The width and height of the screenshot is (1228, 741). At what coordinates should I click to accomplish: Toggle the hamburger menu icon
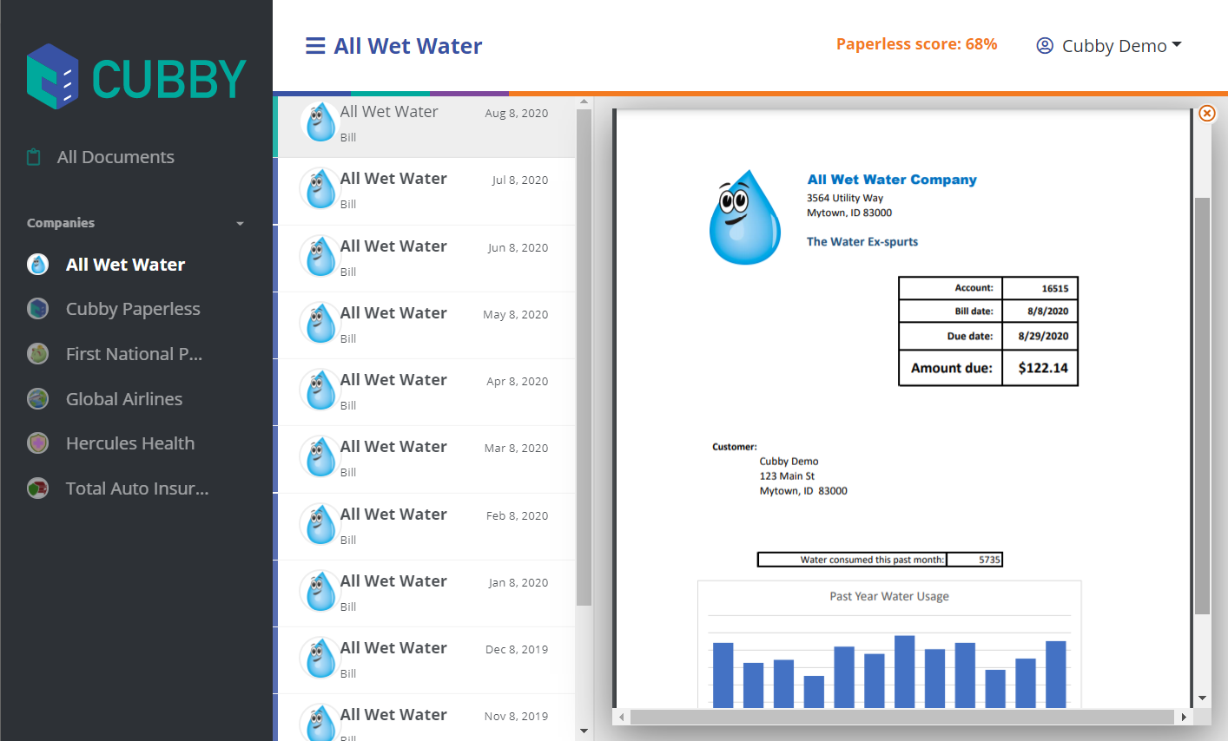(x=315, y=46)
